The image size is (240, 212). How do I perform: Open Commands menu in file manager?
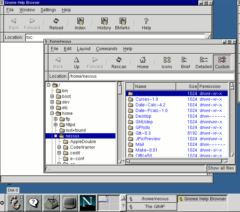pos(107,49)
